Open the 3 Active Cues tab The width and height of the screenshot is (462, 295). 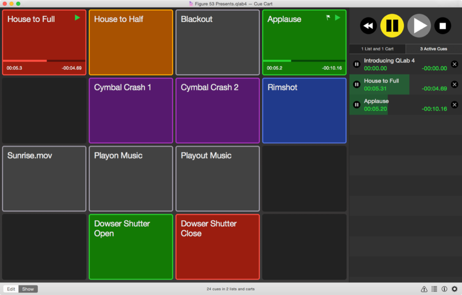tap(434, 49)
